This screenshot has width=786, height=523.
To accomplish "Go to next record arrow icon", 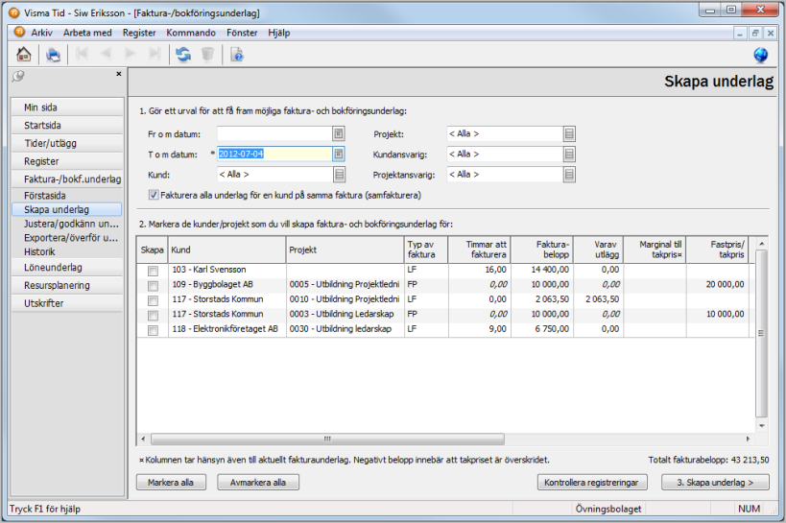I will click(130, 54).
